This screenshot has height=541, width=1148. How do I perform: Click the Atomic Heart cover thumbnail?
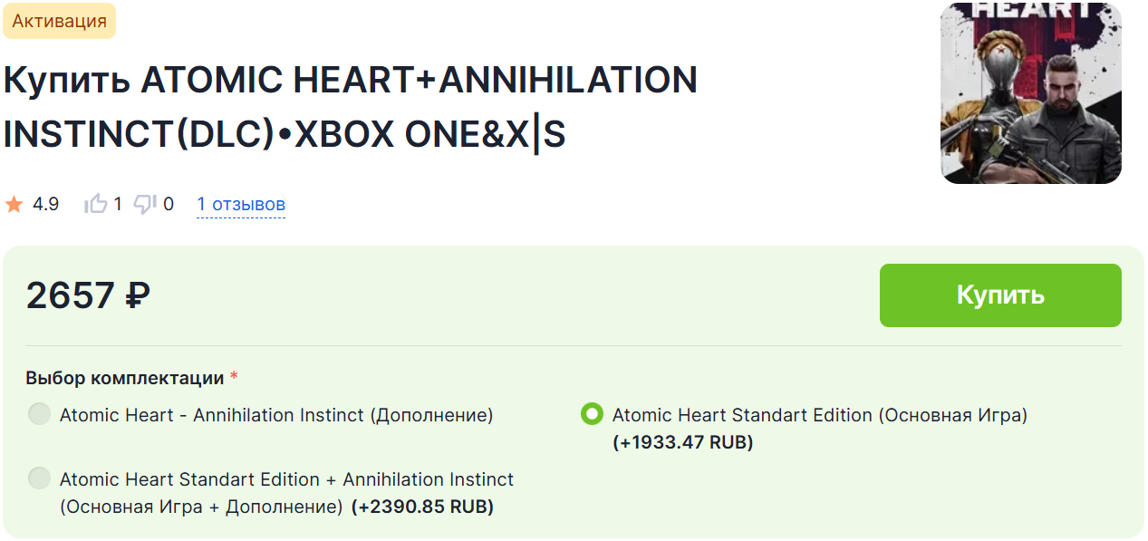1030,92
